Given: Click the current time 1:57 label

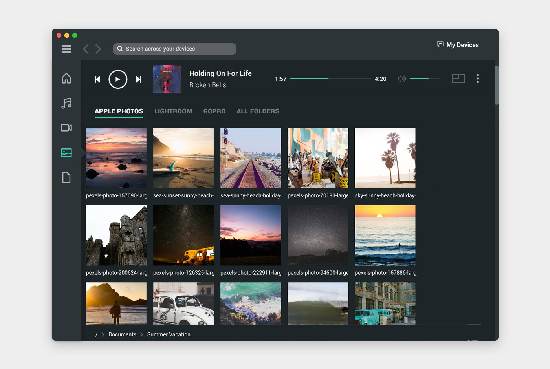Looking at the screenshot, I should pyautogui.click(x=280, y=79).
